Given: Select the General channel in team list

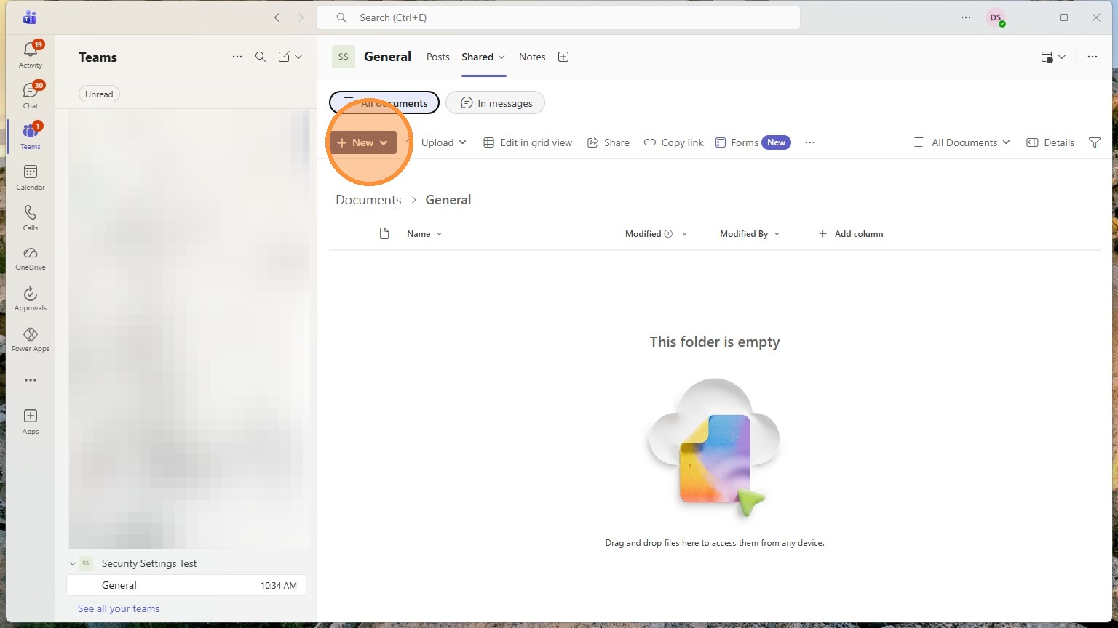Looking at the screenshot, I should pyautogui.click(x=186, y=585).
